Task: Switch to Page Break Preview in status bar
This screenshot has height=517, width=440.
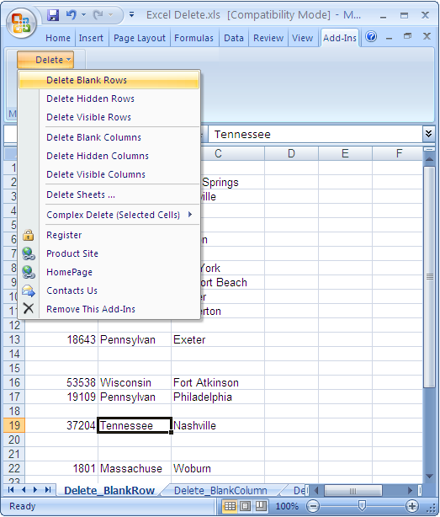Action: pyautogui.click(x=261, y=506)
